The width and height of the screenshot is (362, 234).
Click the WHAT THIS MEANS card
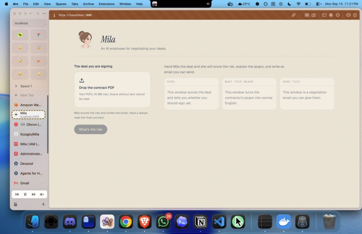[249, 94]
